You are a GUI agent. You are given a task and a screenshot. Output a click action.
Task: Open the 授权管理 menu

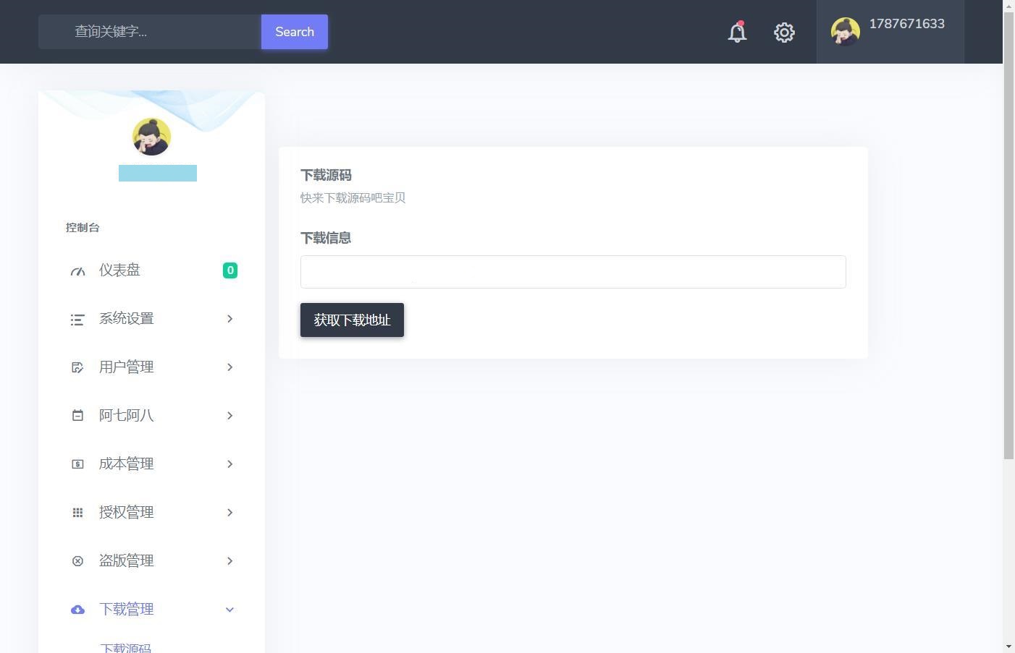[x=126, y=513]
